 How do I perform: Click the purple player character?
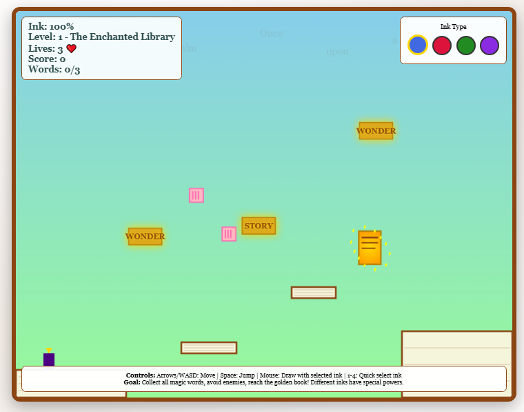tap(49, 359)
